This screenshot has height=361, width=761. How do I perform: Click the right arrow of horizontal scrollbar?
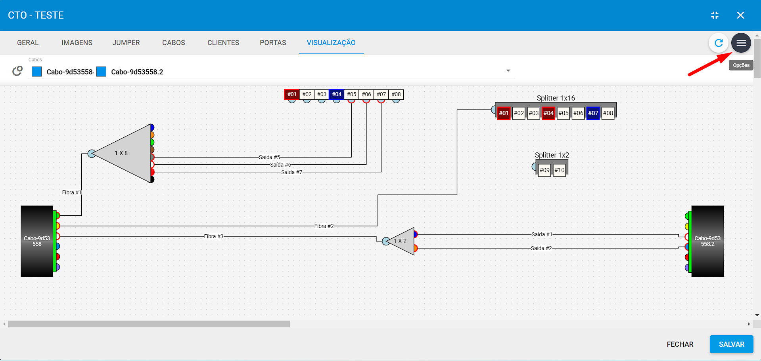(x=749, y=324)
